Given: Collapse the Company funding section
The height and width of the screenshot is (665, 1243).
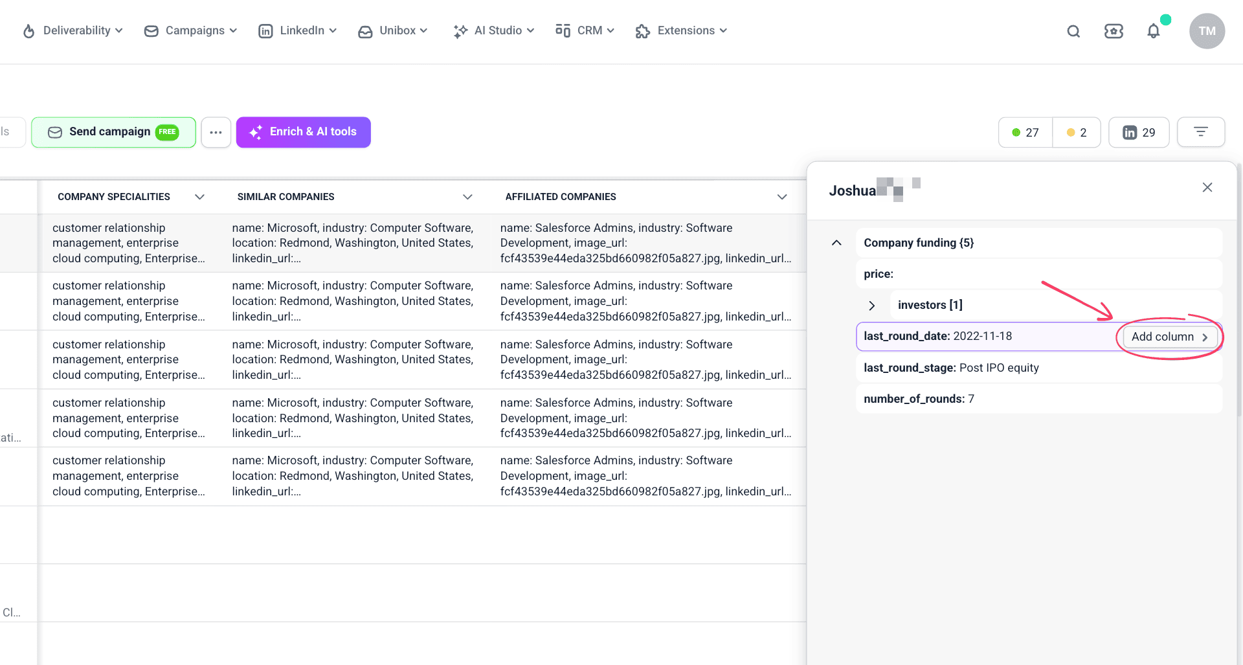Looking at the screenshot, I should (x=836, y=243).
